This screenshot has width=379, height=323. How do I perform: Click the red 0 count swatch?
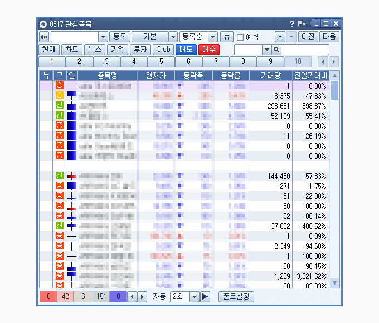click(x=48, y=297)
